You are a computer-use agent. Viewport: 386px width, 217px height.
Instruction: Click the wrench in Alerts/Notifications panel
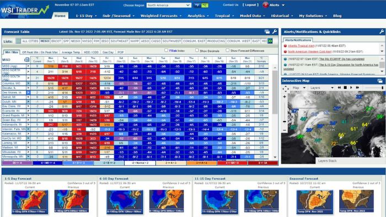(x=382, y=31)
